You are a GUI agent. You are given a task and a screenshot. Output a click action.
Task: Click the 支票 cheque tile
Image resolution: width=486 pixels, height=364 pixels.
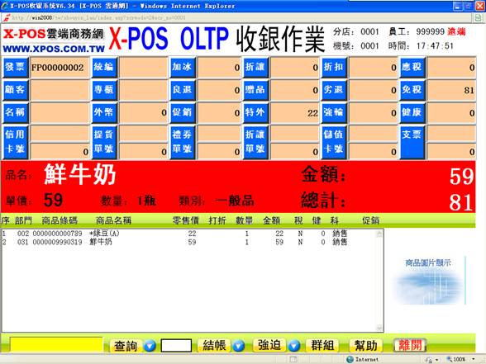tap(412, 142)
